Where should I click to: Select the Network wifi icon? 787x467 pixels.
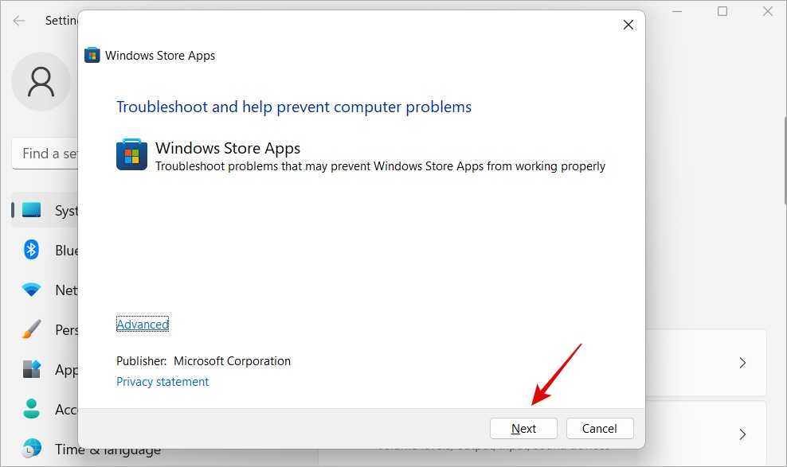(32, 290)
